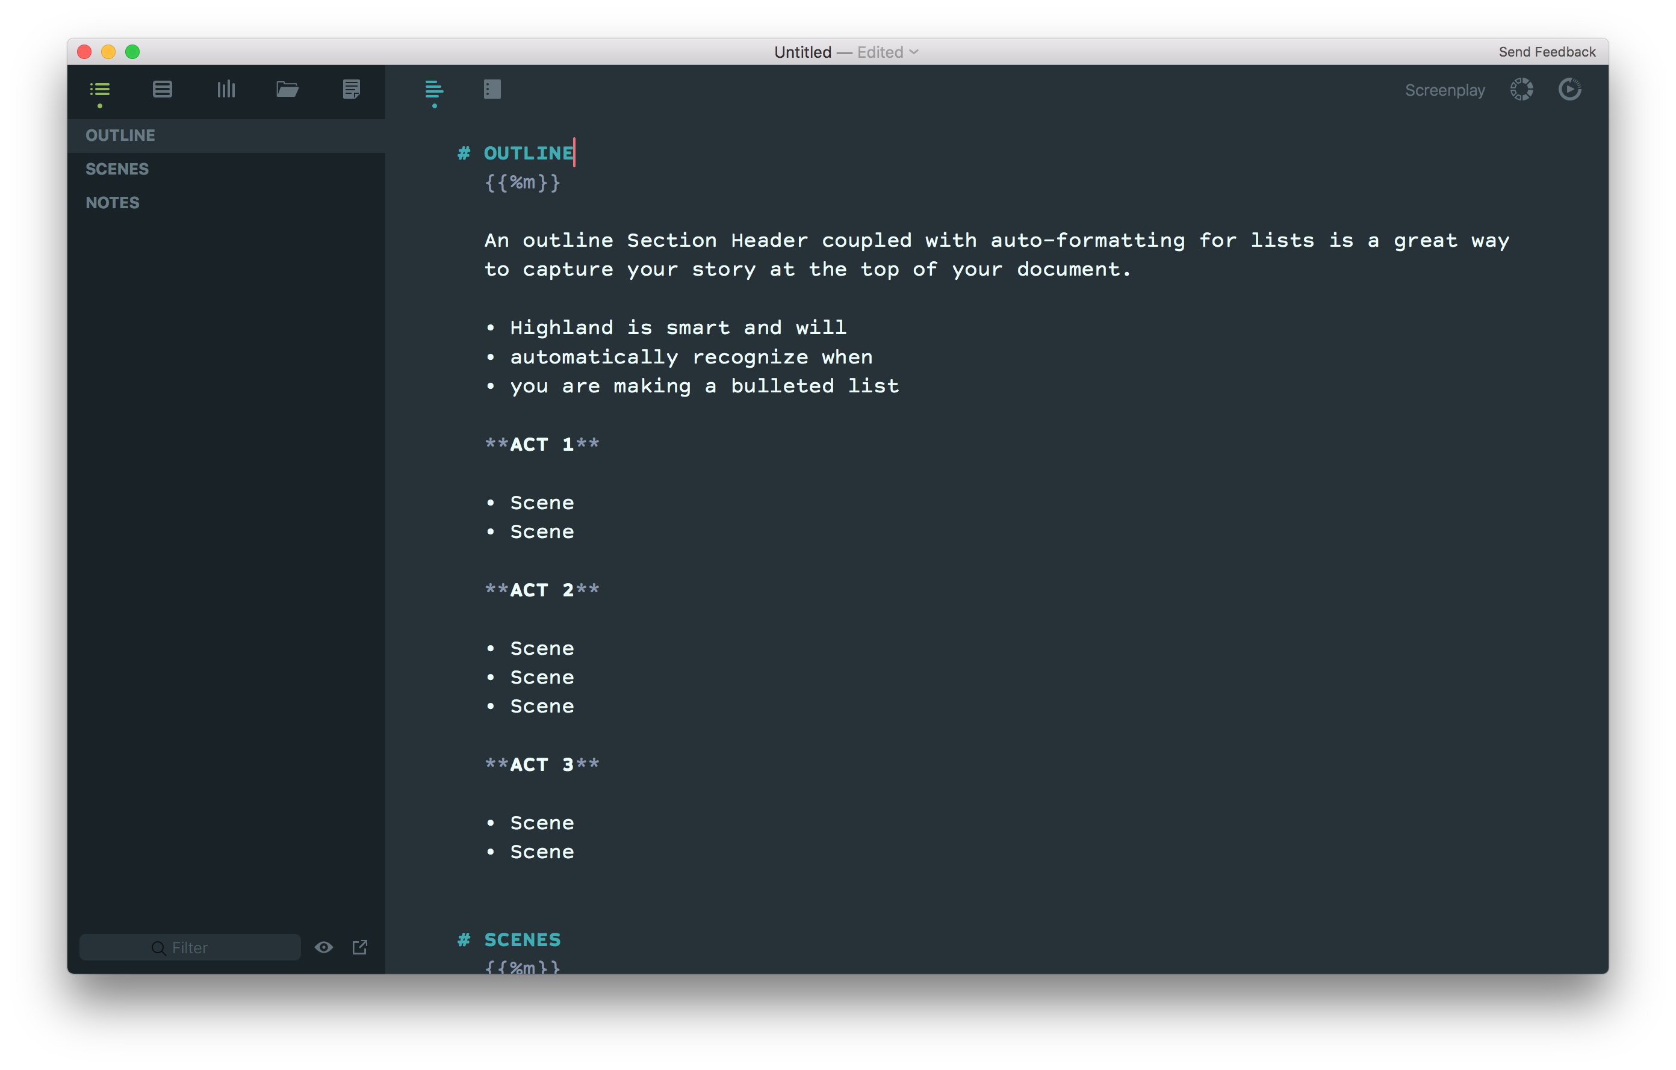Show the Statistics bar-chart panel
Screen dimensions: 1676x1070
[x=226, y=90]
